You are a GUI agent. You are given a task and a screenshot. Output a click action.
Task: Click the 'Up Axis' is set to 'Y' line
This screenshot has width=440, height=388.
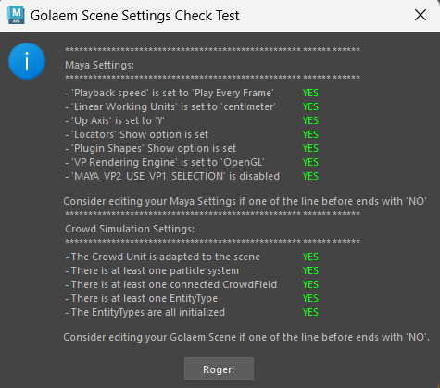[115, 120]
